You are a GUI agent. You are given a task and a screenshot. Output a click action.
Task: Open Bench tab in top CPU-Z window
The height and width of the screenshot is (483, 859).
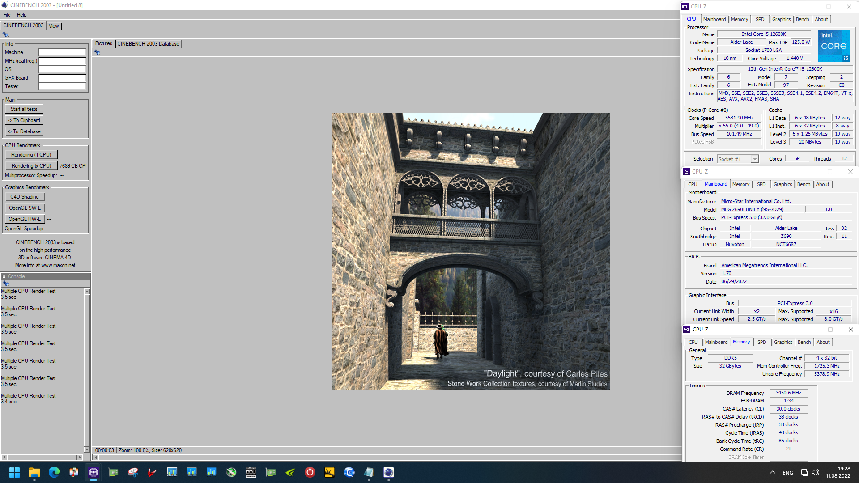coord(802,19)
